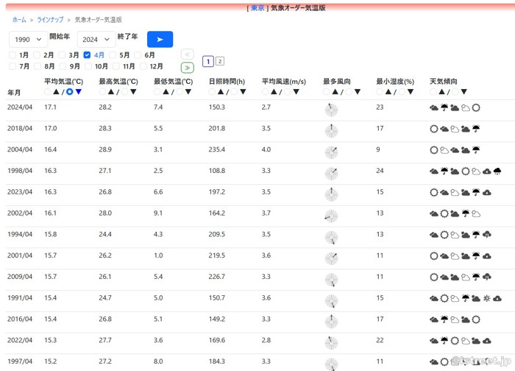Open the ホーム breadcrumb link
Image resolution: width=515 pixels, height=371 pixels.
[19, 20]
